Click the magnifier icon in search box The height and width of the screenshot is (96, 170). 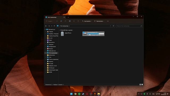(x=141, y=26)
